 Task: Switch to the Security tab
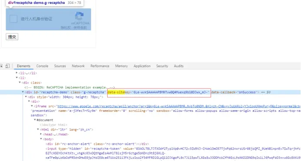[162, 66]
